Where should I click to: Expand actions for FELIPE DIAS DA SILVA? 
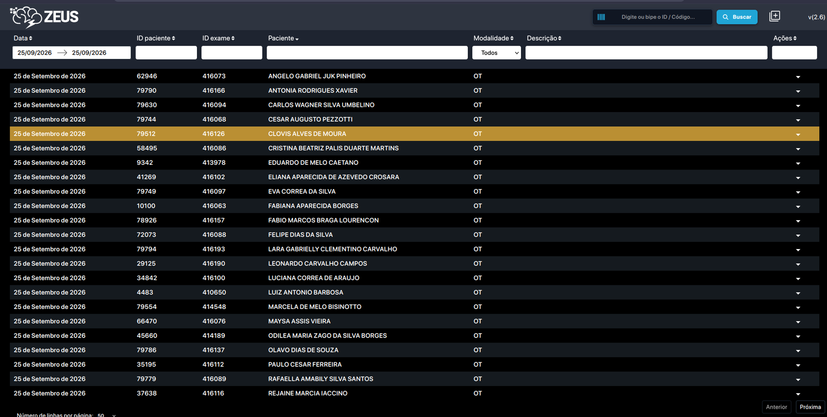pos(798,236)
